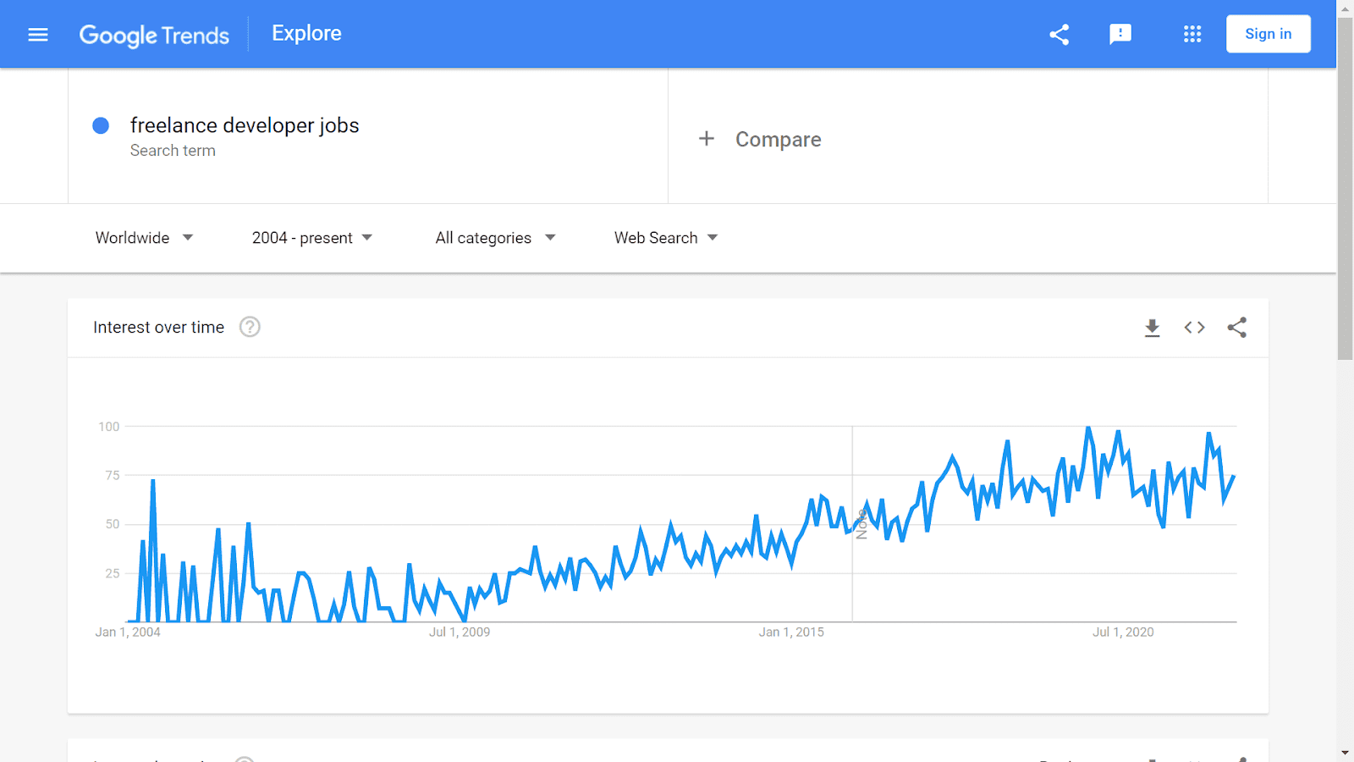Open the Google apps grid
Viewport: 1354px width, 762px height.
(x=1192, y=35)
